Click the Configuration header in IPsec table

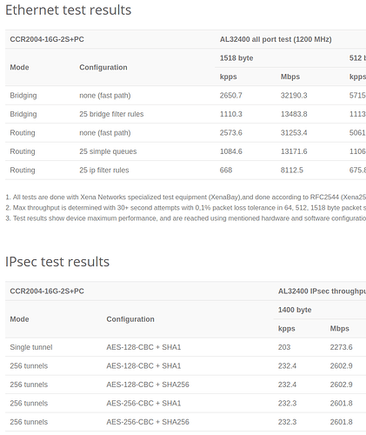pyautogui.click(x=130, y=319)
